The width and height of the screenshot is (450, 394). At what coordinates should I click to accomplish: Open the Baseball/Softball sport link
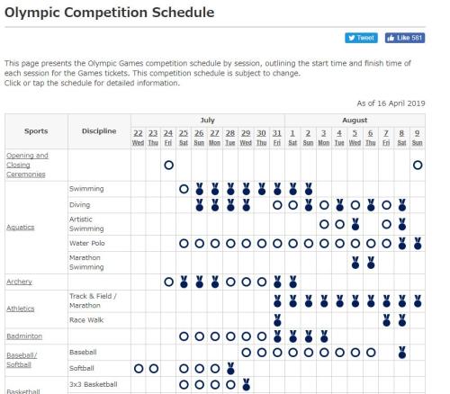tap(22, 360)
